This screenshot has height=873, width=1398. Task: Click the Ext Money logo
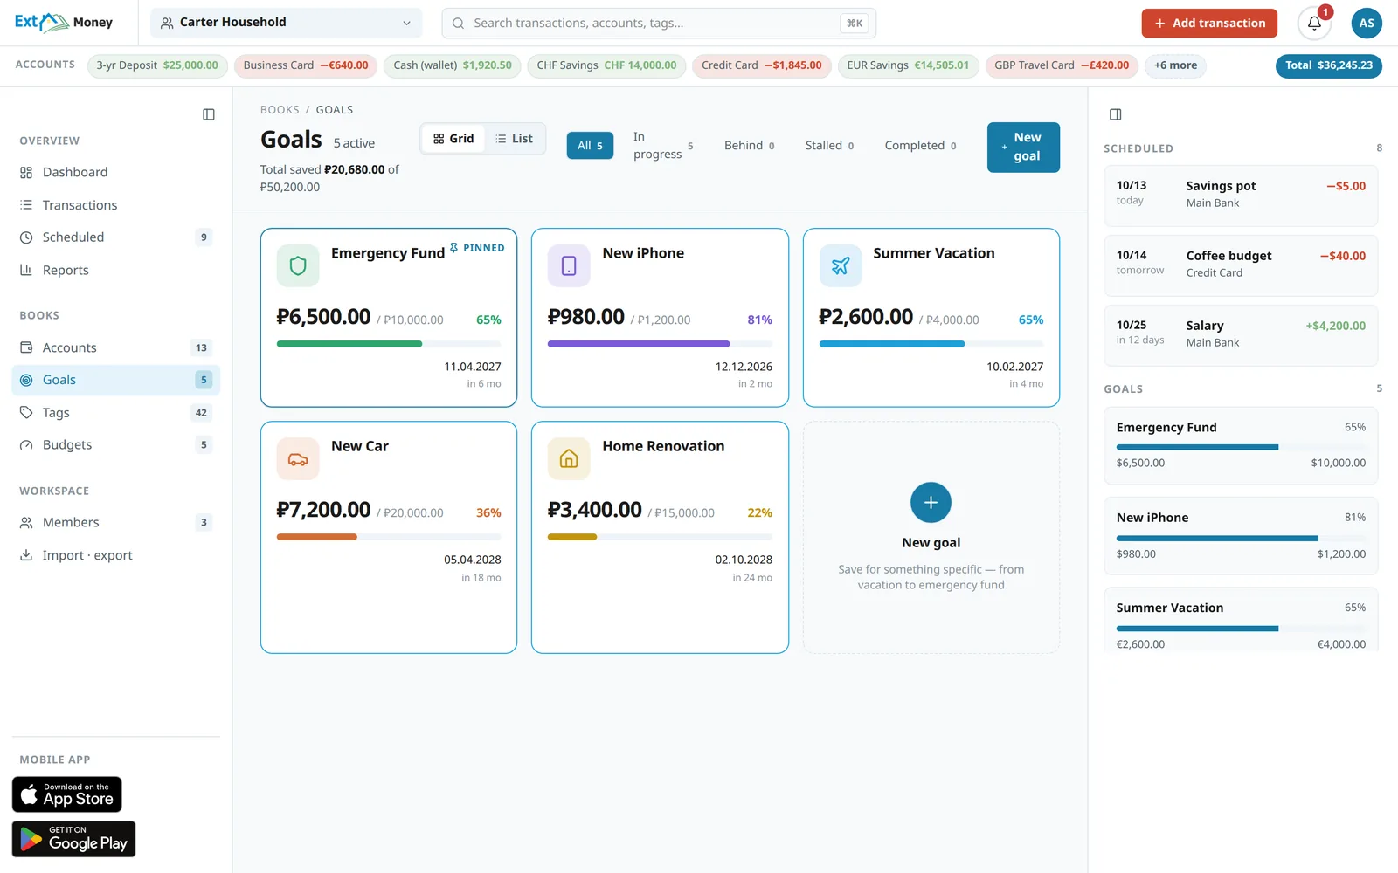click(64, 23)
